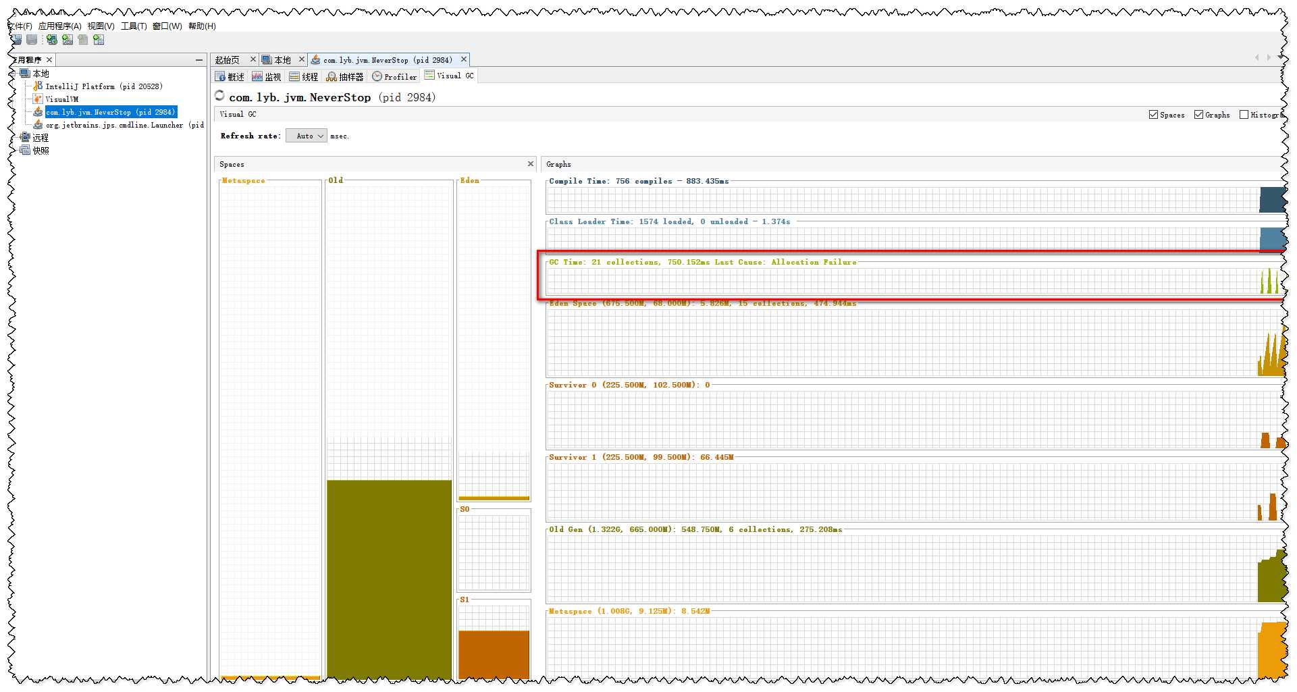This screenshot has height=692, width=1297.
Task: Click Java icon on NeverStop document tab
Action: [315, 60]
